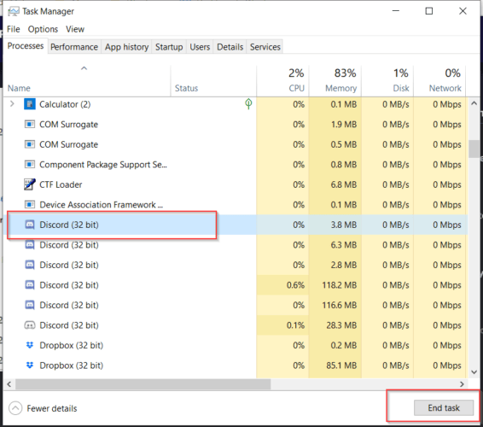483x427 pixels.
Task: Open the File menu
Action: click(x=14, y=29)
